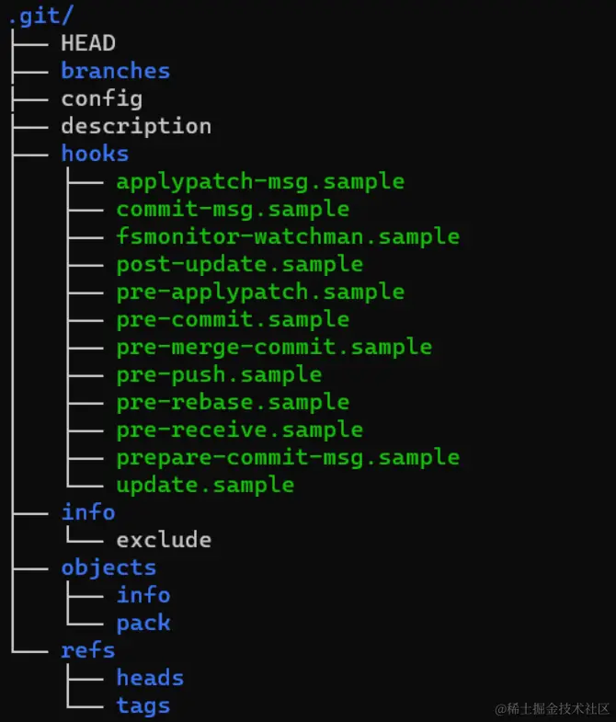Viewport: 616px width, 722px height.
Task: Click the .git/ root directory name
Action: pyautogui.click(x=40, y=16)
